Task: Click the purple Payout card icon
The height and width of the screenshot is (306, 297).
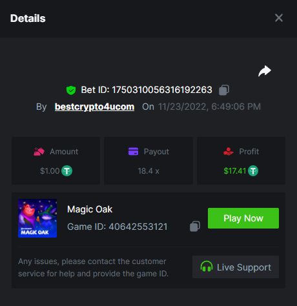Action: pos(134,151)
